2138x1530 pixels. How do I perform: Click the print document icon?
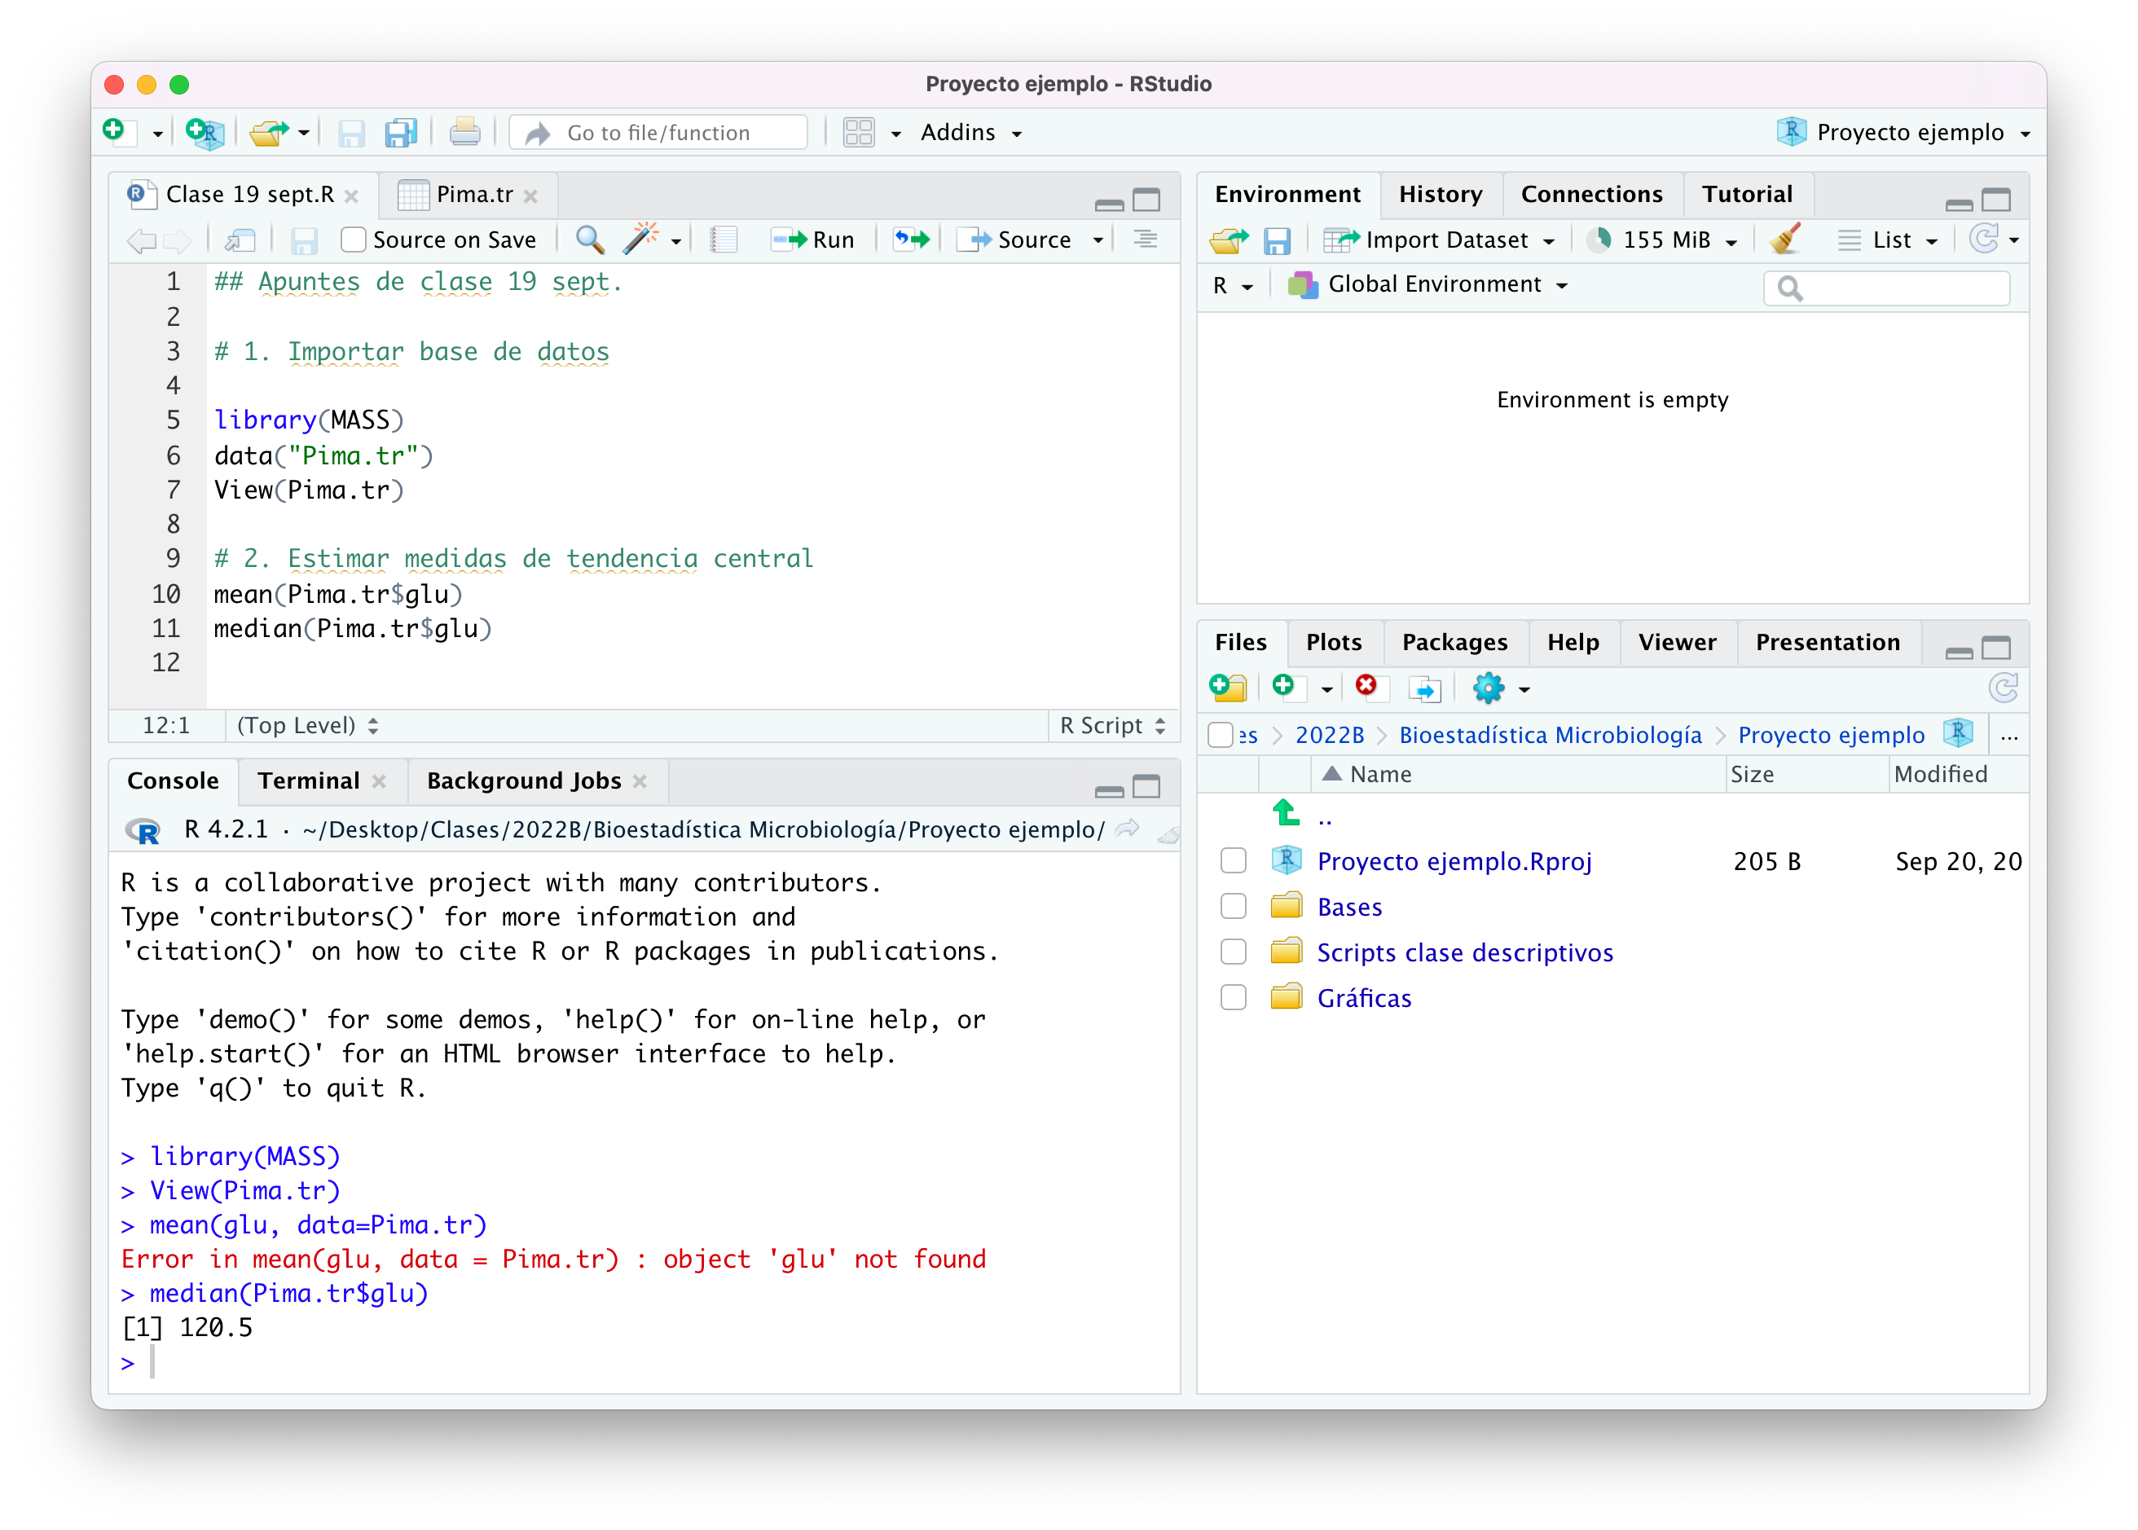(x=464, y=133)
